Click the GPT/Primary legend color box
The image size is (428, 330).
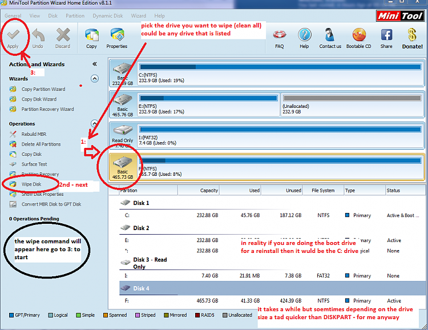[x=11, y=315]
